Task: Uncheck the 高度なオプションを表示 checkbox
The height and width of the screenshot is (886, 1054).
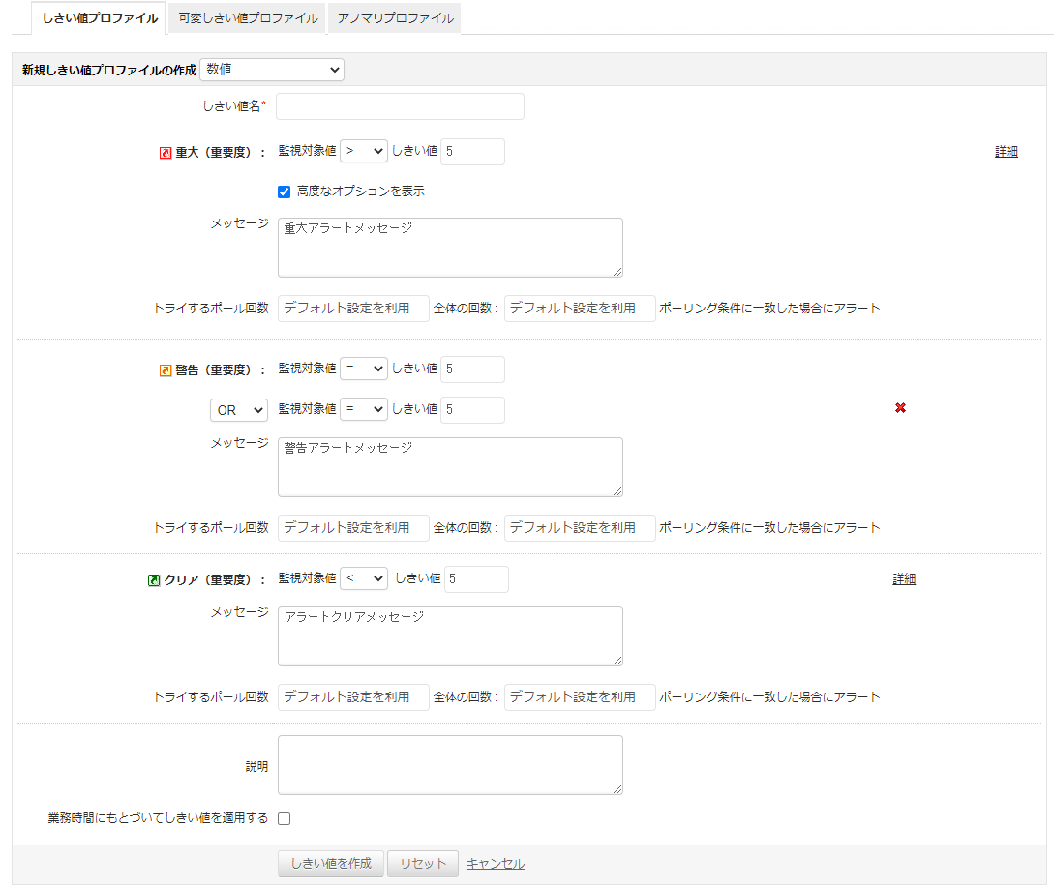Action: (285, 192)
